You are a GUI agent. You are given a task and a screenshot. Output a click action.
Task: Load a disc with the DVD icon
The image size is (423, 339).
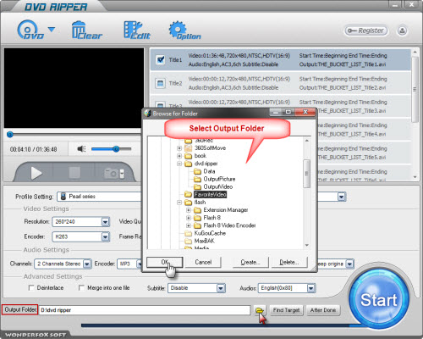coord(30,30)
